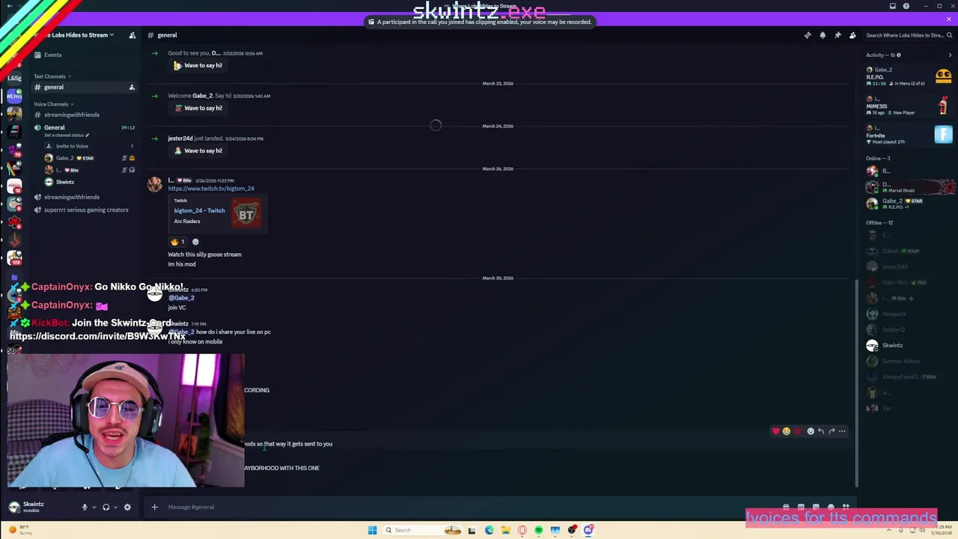Open more options on hovered message
The width and height of the screenshot is (958, 539).
pos(842,431)
